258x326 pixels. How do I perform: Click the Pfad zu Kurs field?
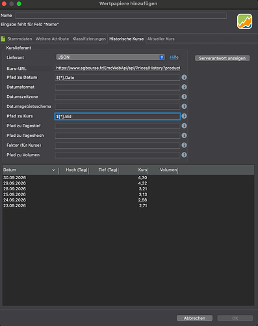[118, 116]
